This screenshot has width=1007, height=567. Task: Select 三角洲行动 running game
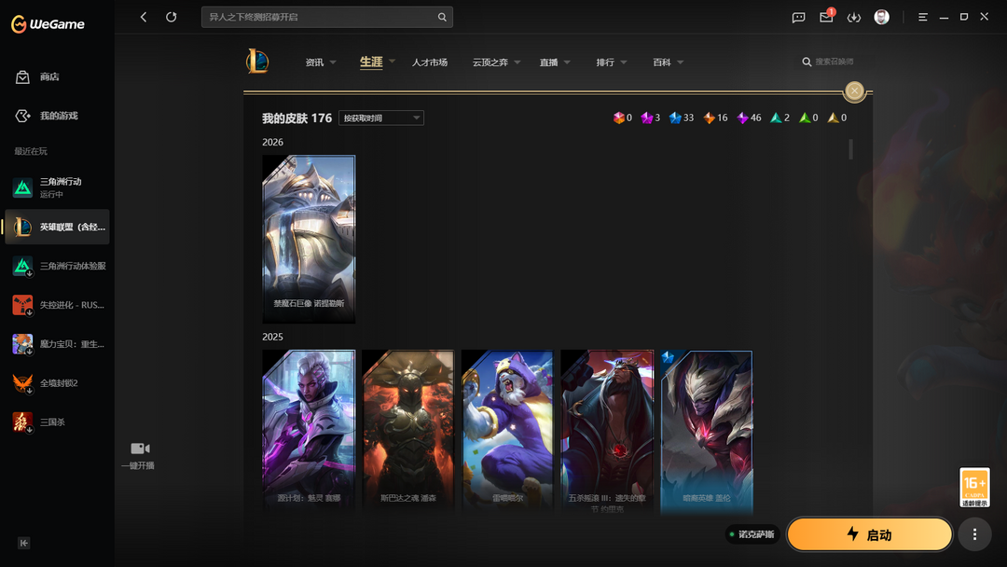[57, 187]
